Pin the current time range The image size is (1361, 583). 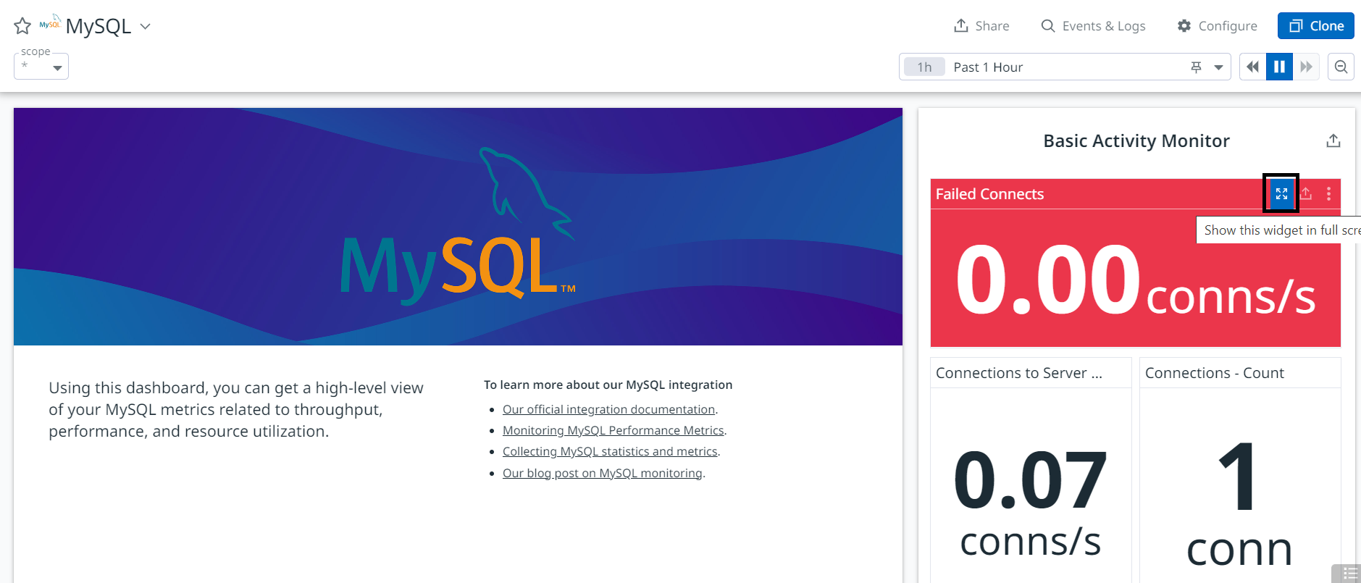coord(1196,67)
